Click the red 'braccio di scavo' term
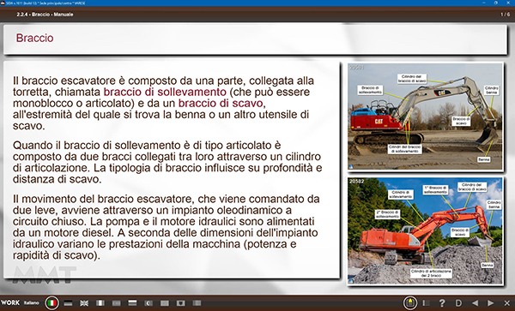515x311 pixels. (x=221, y=103)
